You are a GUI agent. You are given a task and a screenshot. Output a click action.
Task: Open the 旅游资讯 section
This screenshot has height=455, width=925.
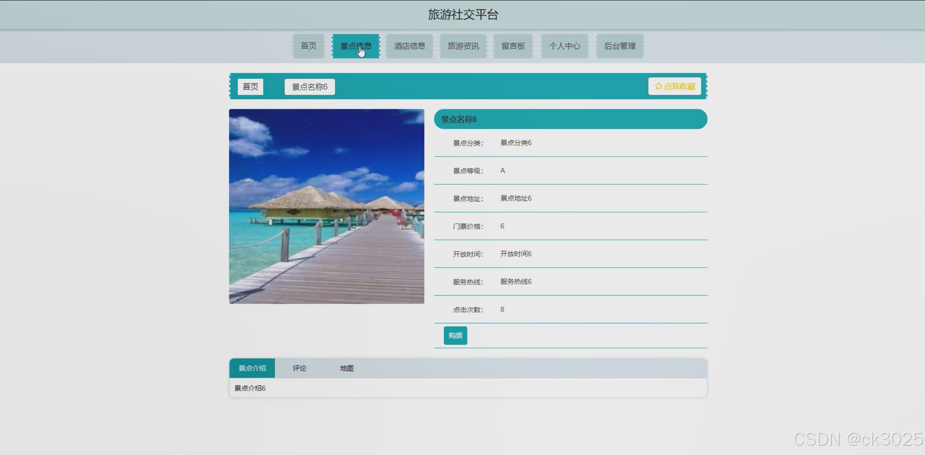[463, 46]
